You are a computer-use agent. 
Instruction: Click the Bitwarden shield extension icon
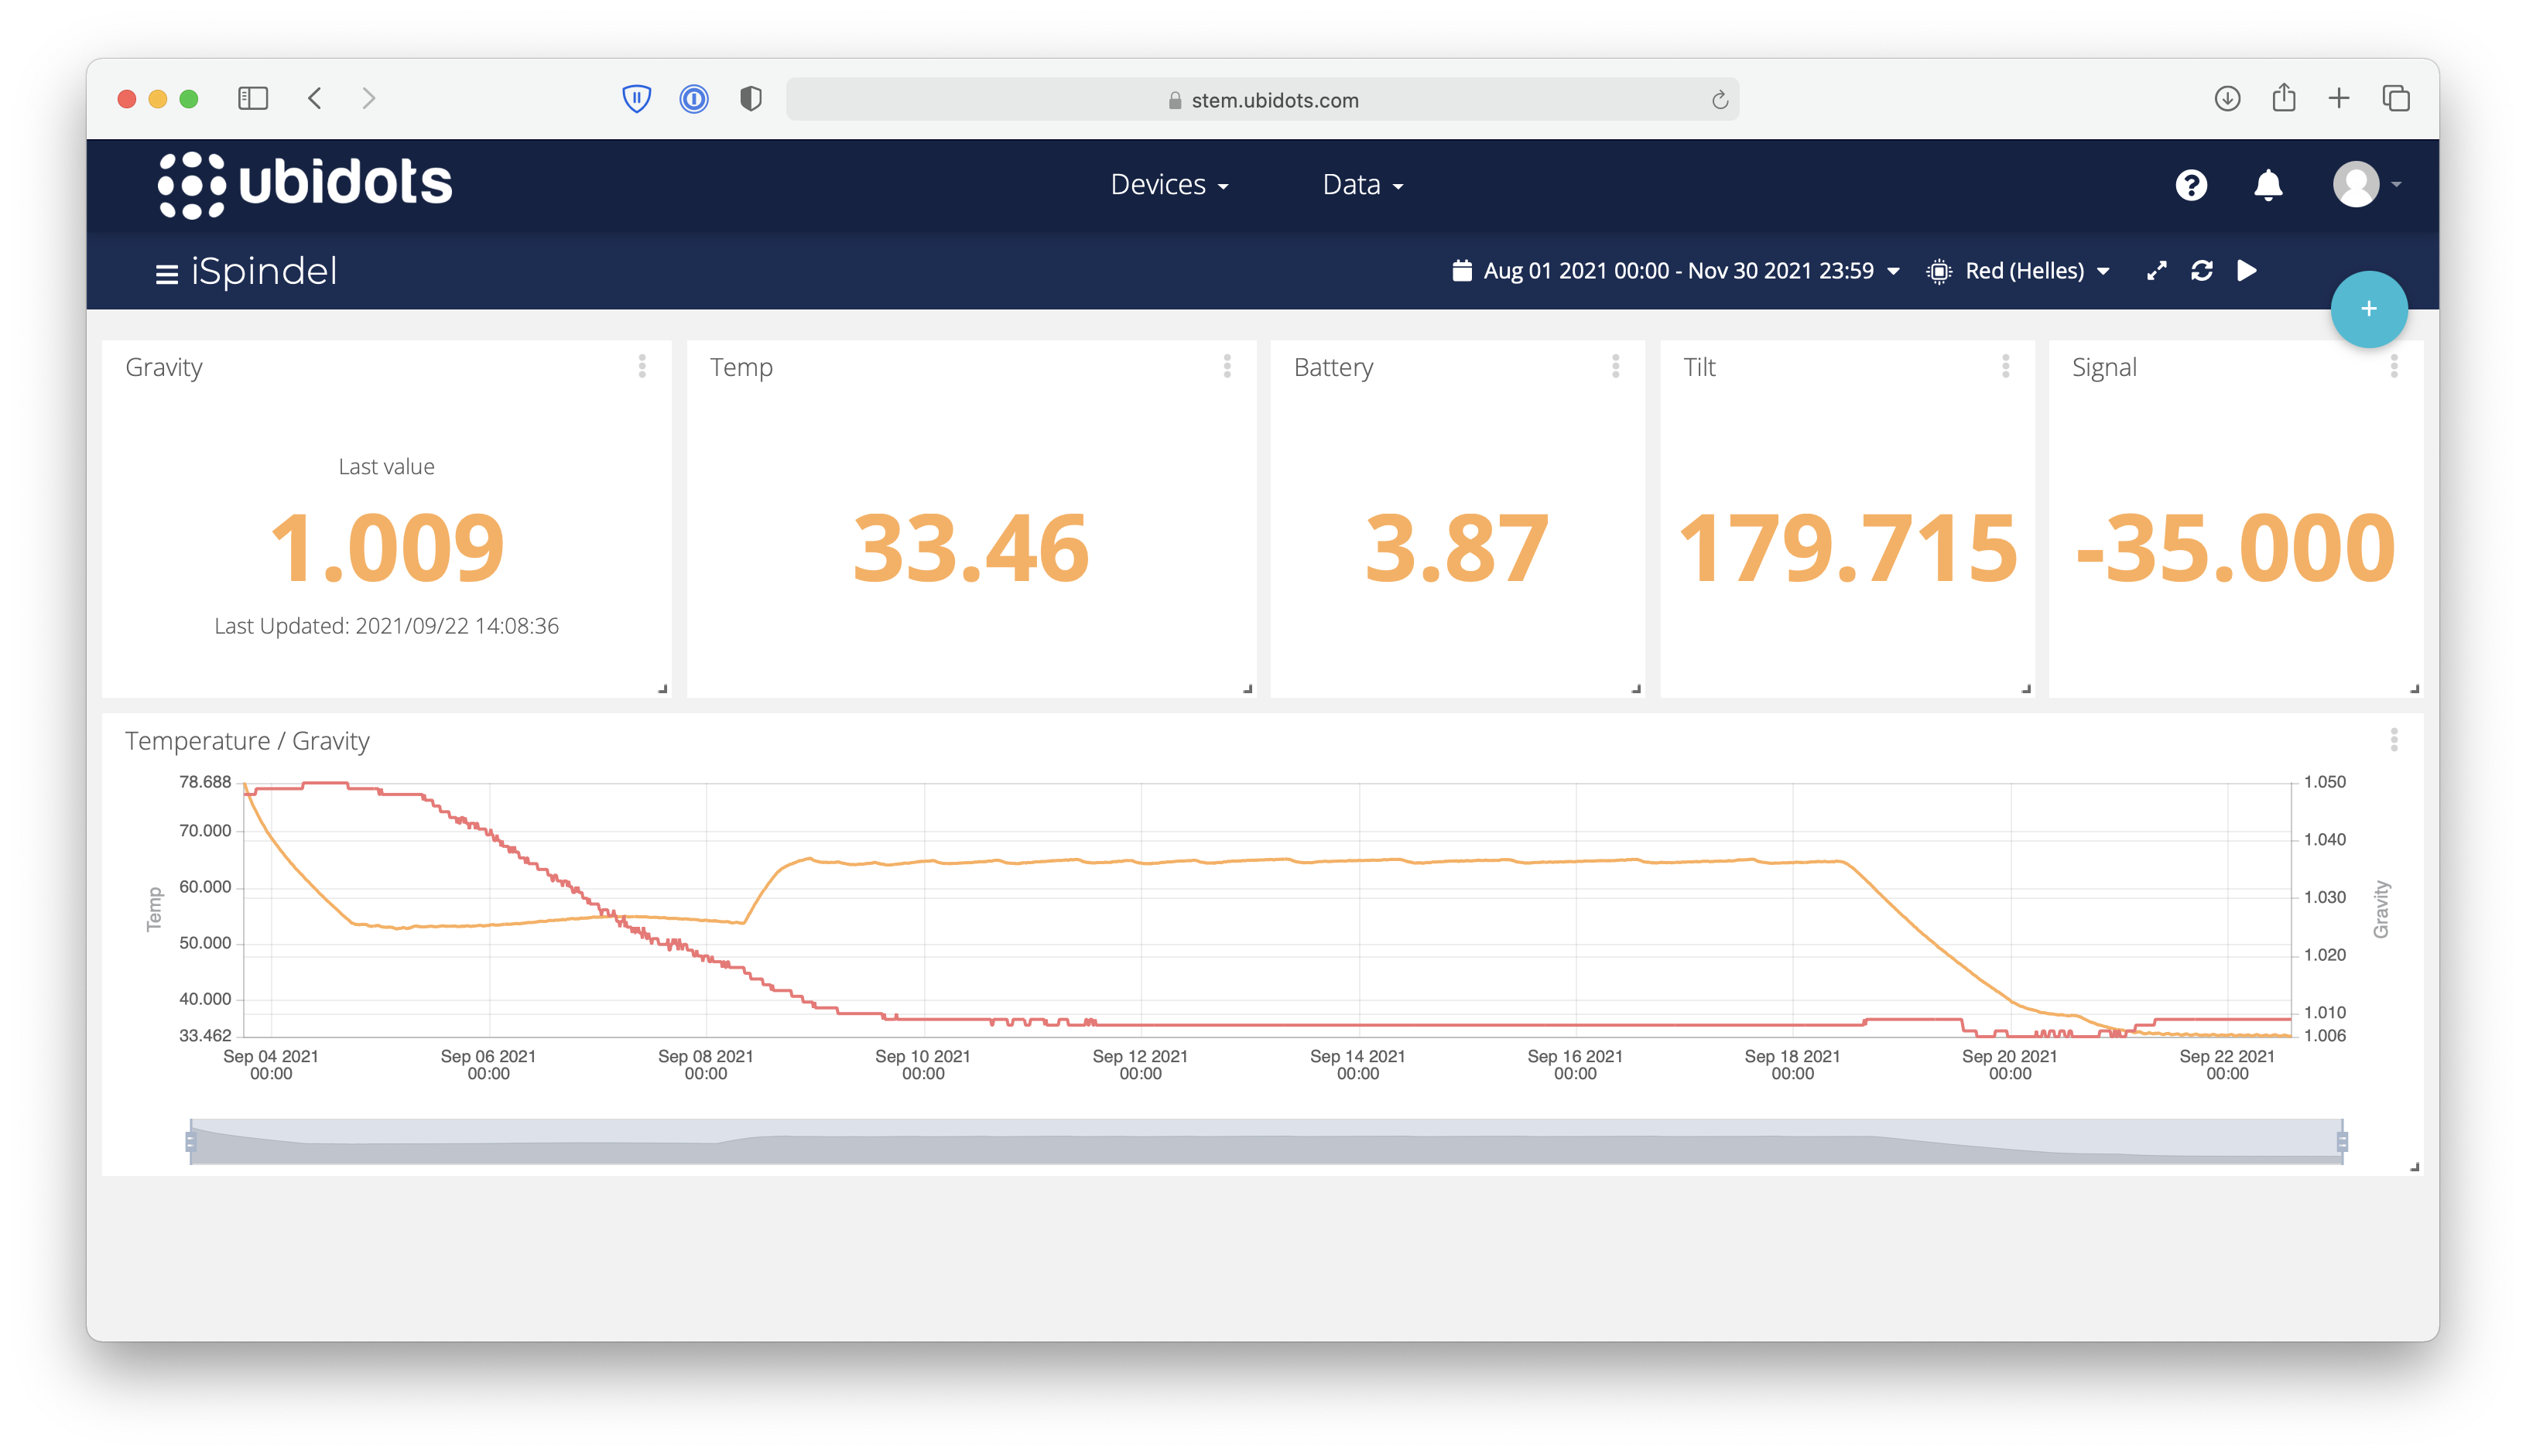click(636, 98)
